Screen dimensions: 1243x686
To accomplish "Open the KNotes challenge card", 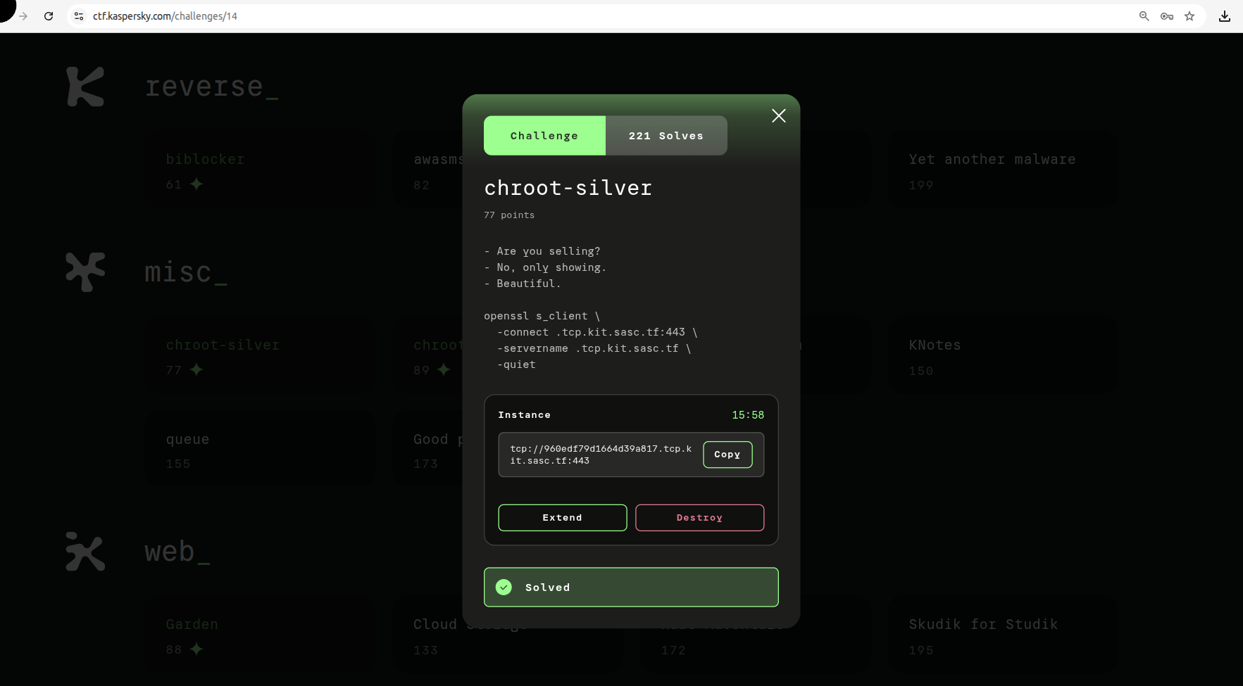I will pyautogui.click(x=1003, y=355).
